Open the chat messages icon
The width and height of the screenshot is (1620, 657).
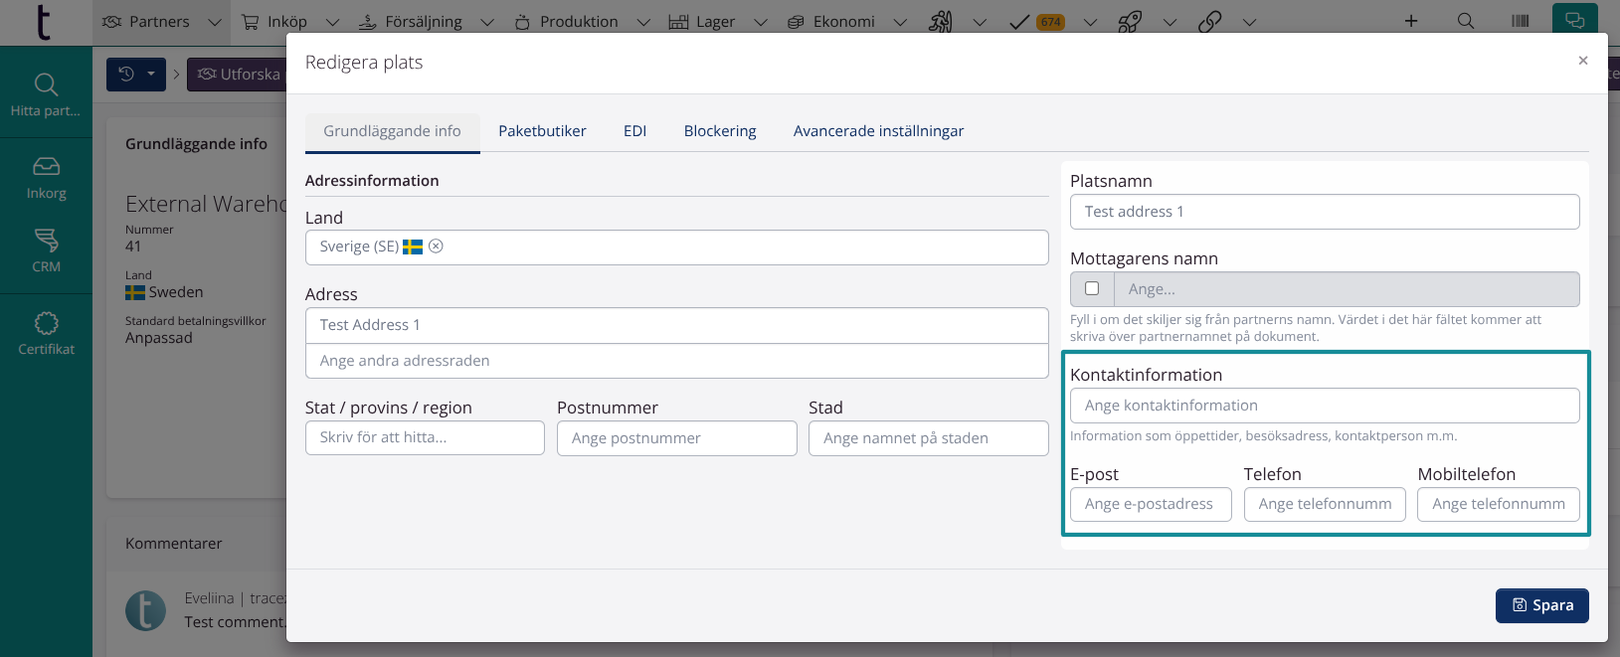pyautogui.click(x=1575, y=21)
